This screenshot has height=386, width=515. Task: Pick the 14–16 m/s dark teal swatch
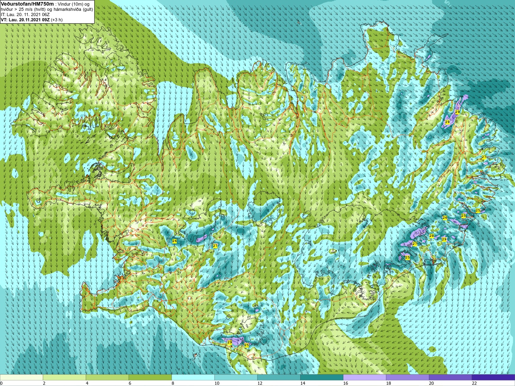pos(322,378)
